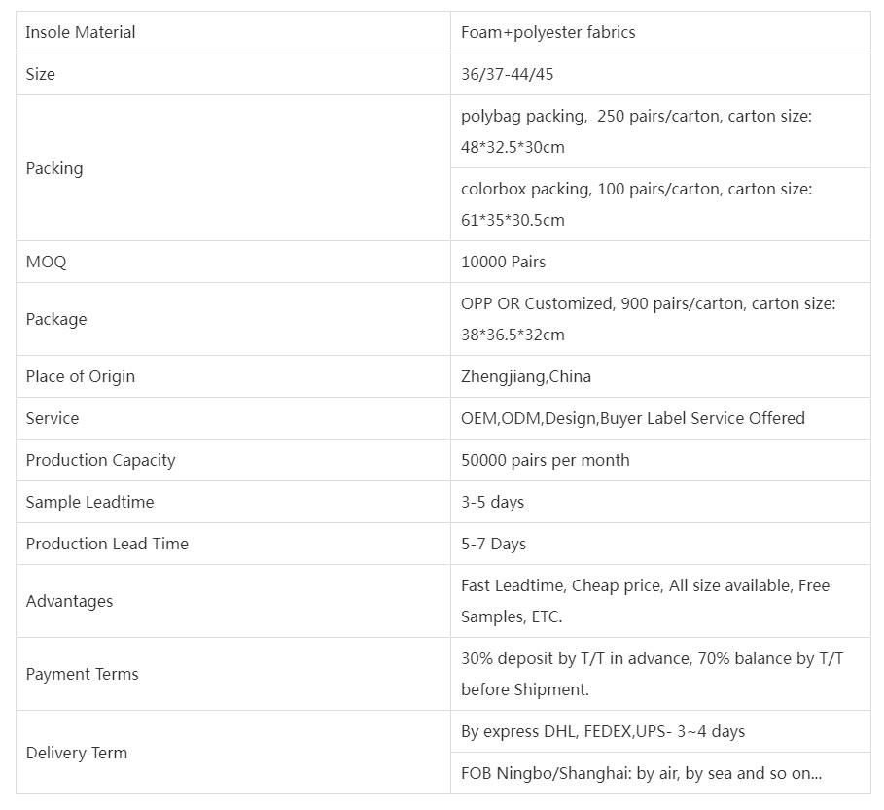Click the Packing row label
884x810 pixels.
(x=54, y=168)
